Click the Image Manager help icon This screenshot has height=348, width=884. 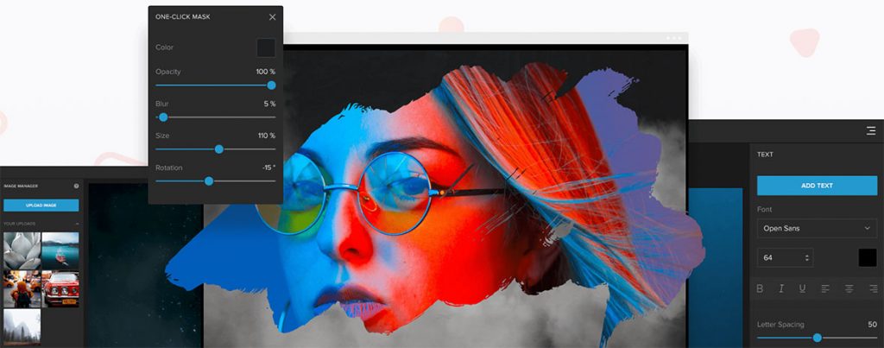point(76,186)
